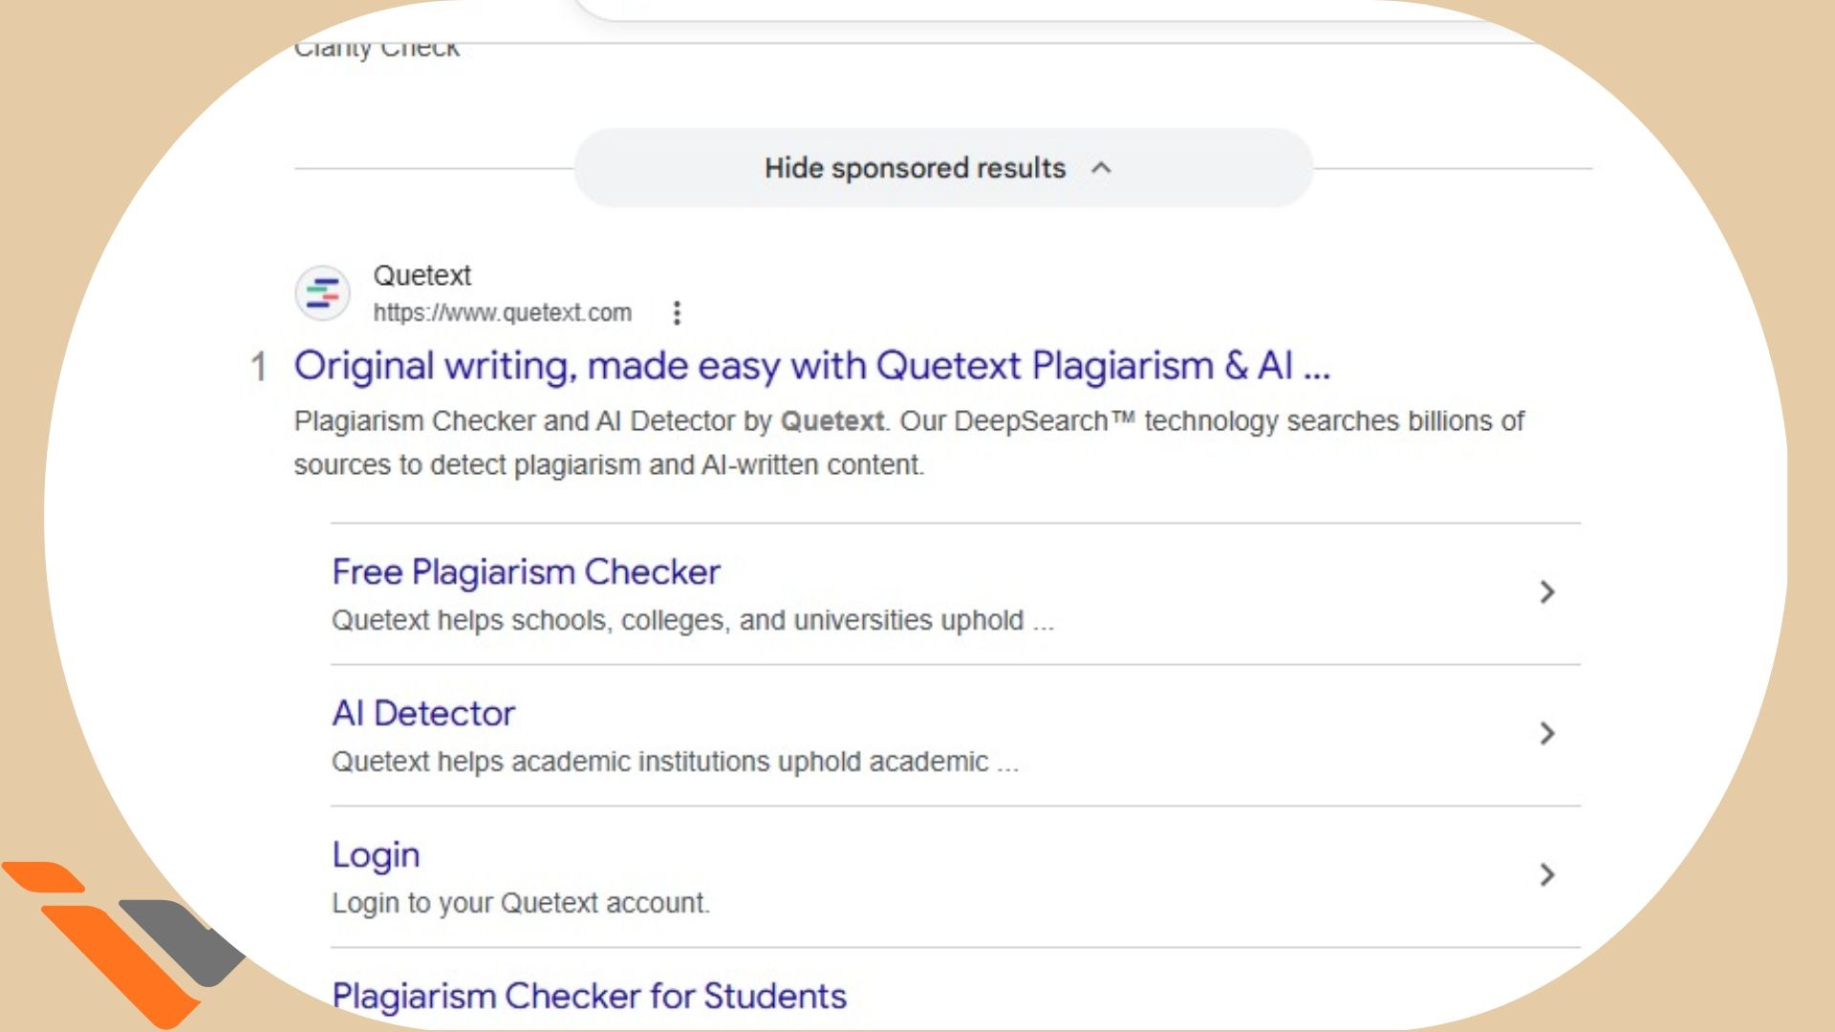Screen dimensions: 1835x1032
Task: Click the https://www.quetext.com URL
Action: (x=502, y=313)
